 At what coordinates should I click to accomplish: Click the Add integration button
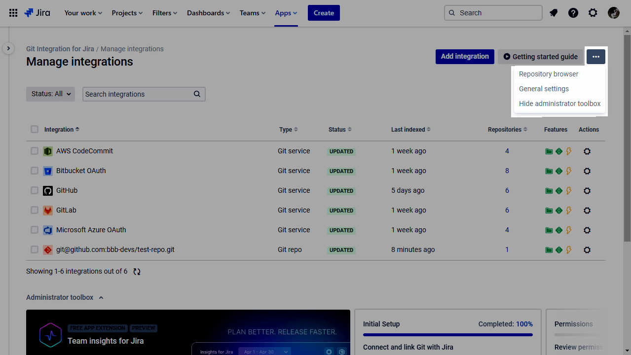[x=465, y=57]
